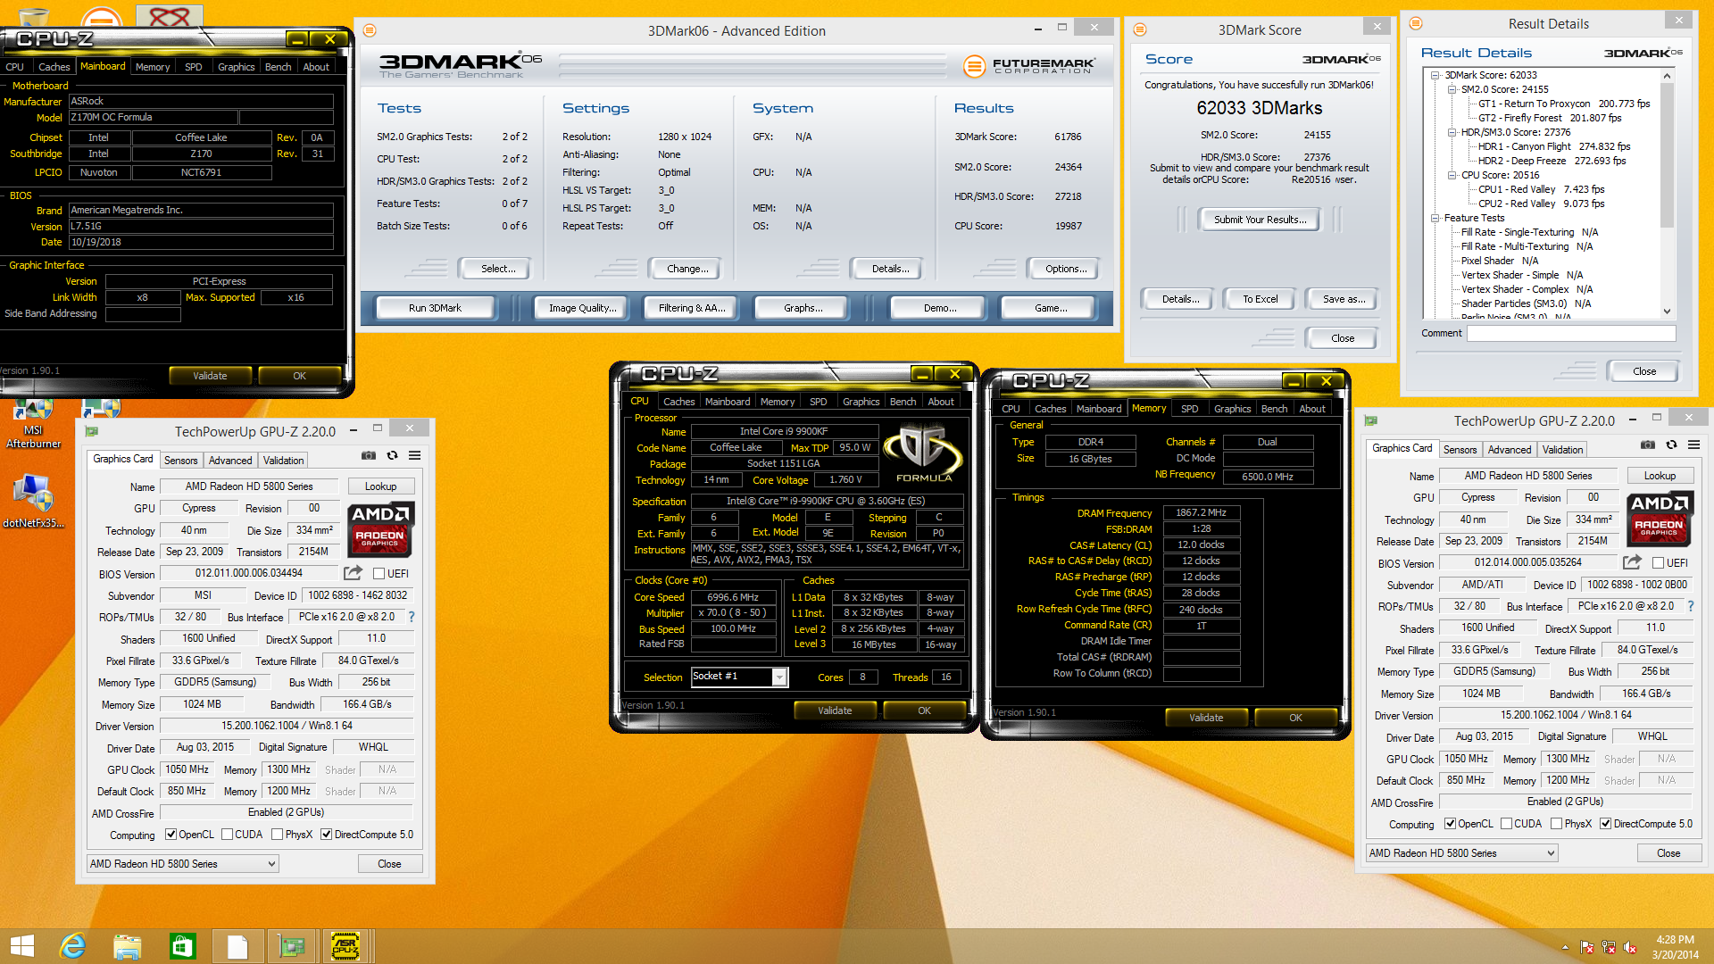
Task: Click Lookup button in right GPU-Z window
Action: coord(1660,476)
